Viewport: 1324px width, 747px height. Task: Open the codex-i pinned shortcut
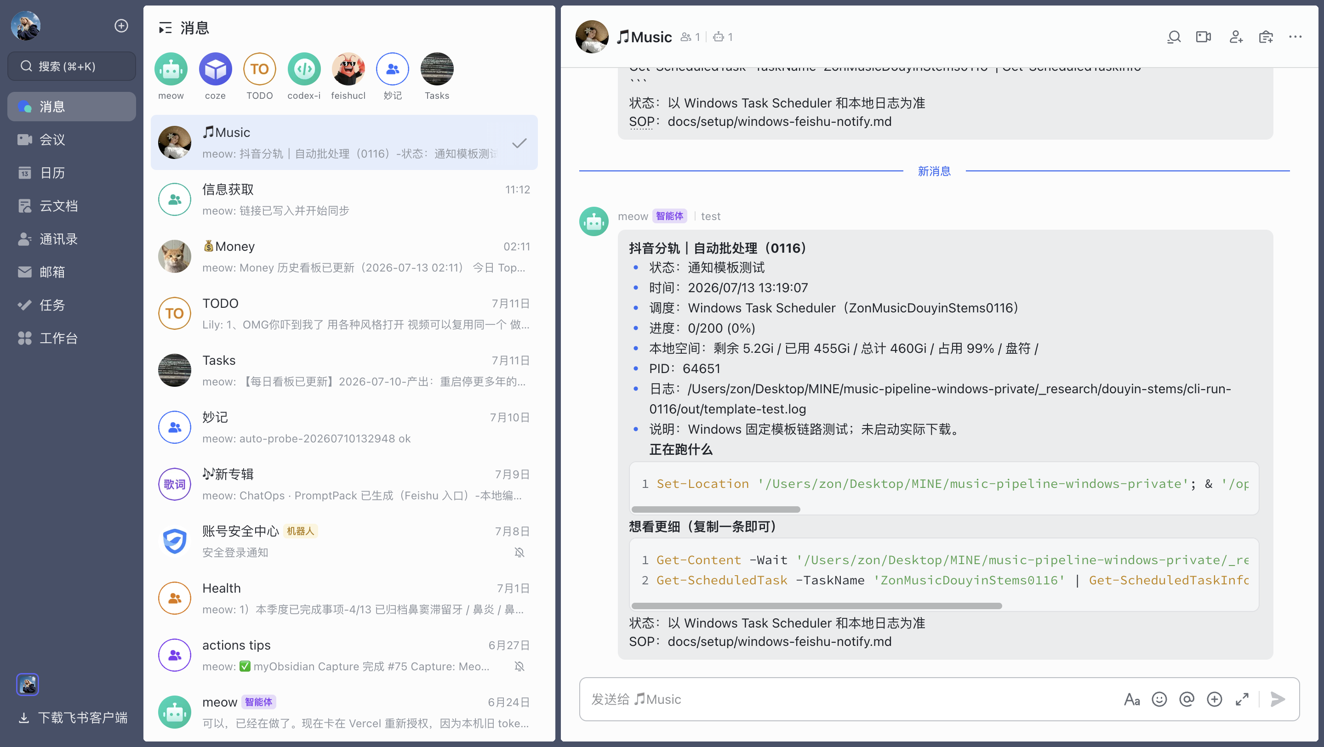coord(304,77)
